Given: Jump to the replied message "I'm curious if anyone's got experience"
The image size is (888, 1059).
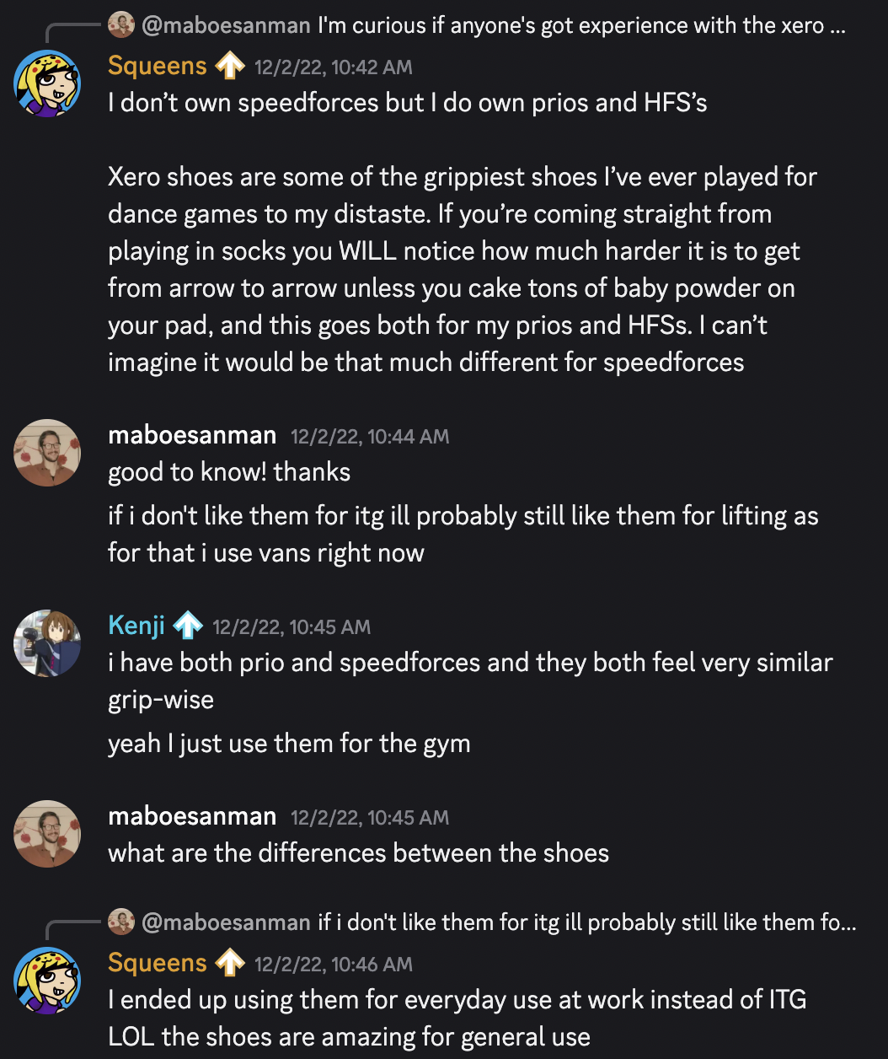Looking at the screenshot, I should coord(581,26).
